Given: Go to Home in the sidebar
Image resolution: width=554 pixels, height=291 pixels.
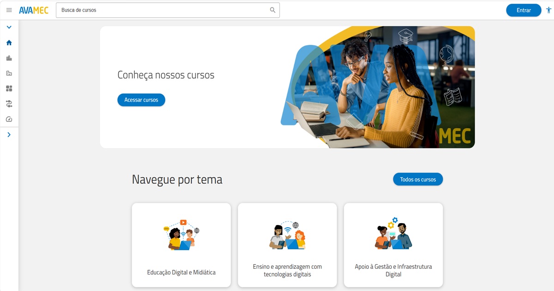Looking at the screenshot, I should pyautogui.click(x=9, y=42).
